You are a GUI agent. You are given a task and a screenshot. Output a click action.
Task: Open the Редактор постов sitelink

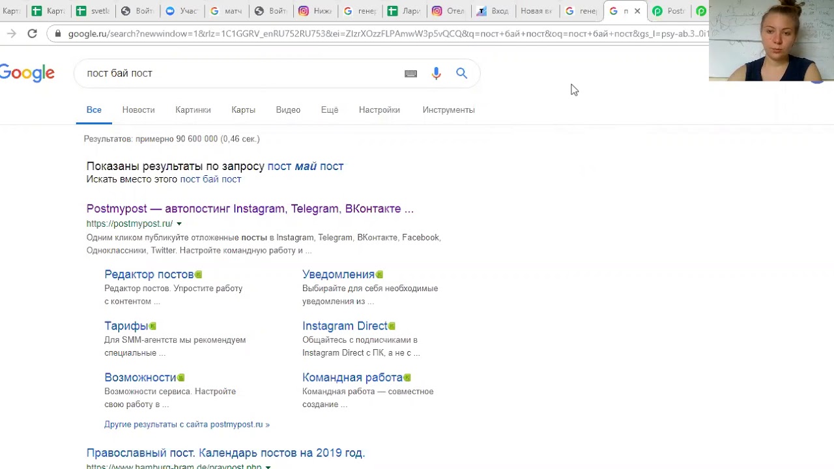point(149,274)
